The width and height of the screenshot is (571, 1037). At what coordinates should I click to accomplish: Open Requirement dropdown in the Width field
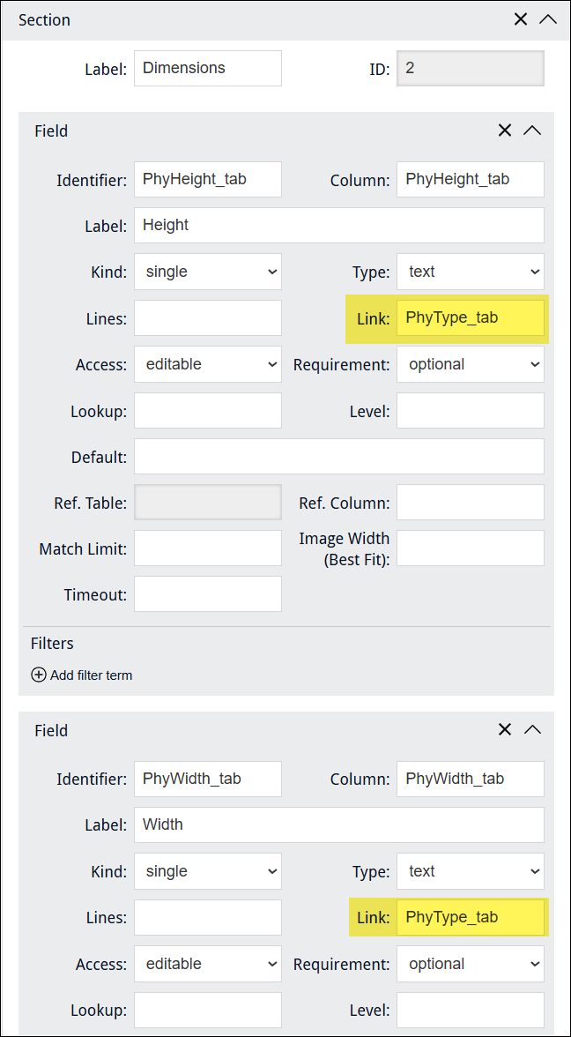tap(471, 964)
